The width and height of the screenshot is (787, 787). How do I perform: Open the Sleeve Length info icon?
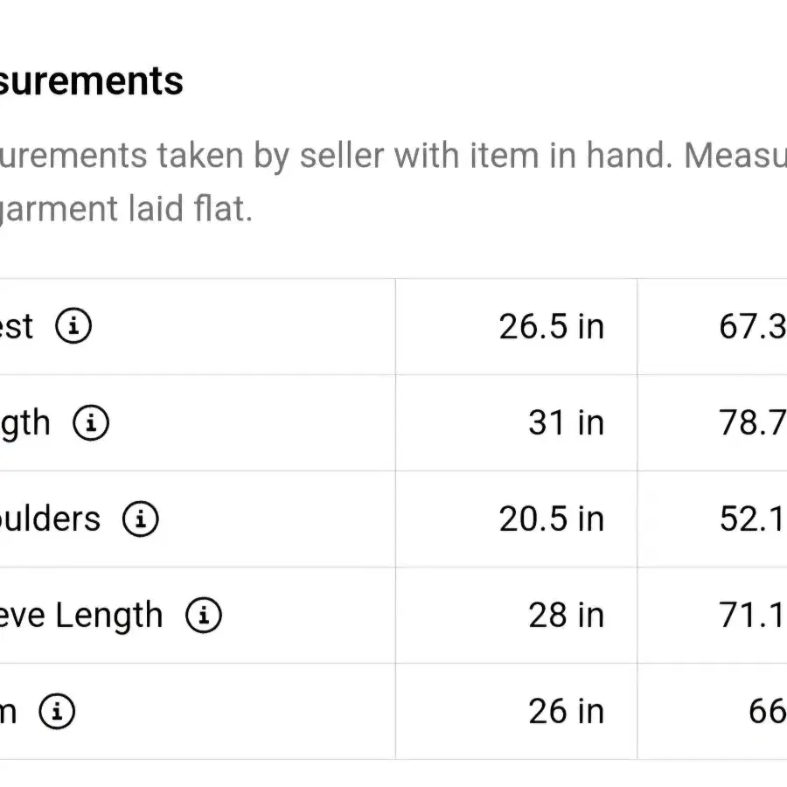203,615
